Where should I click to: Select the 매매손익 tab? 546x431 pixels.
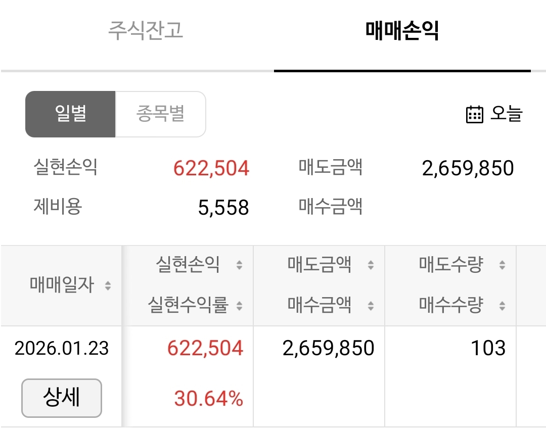pos(402,31)
